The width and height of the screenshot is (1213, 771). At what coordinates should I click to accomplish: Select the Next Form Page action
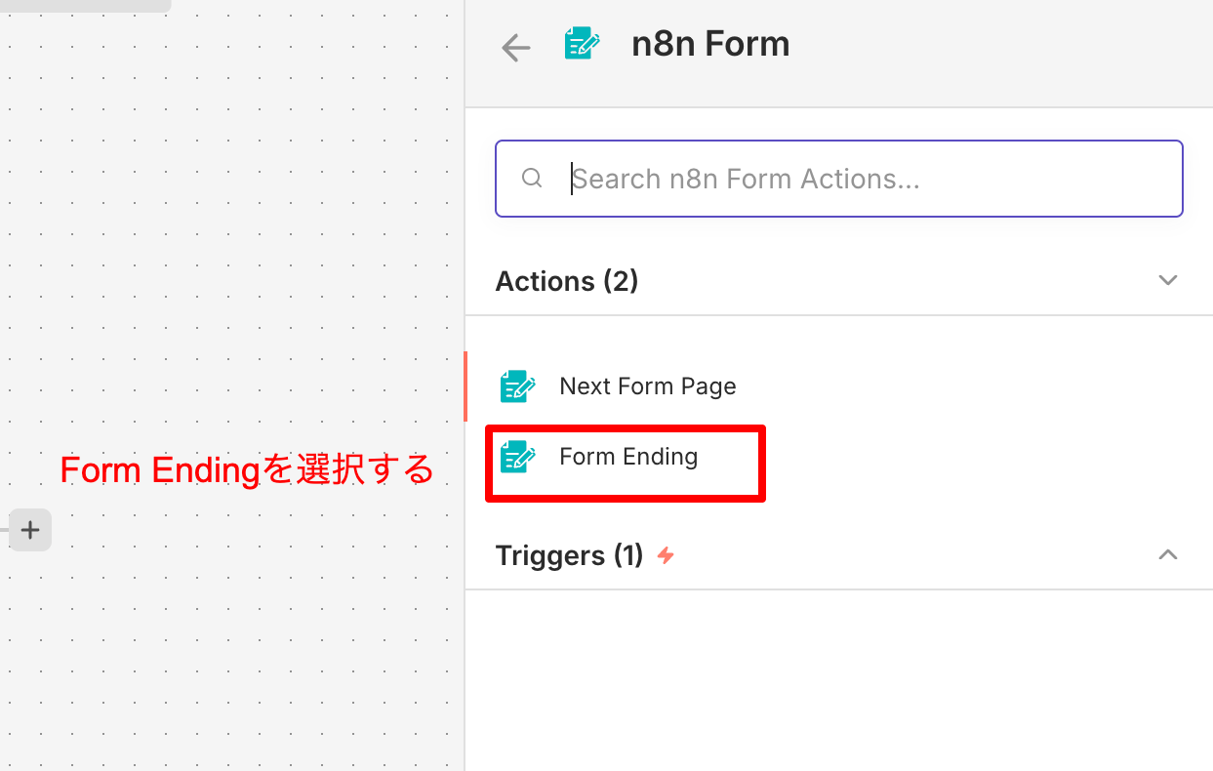tap(647, 385)
